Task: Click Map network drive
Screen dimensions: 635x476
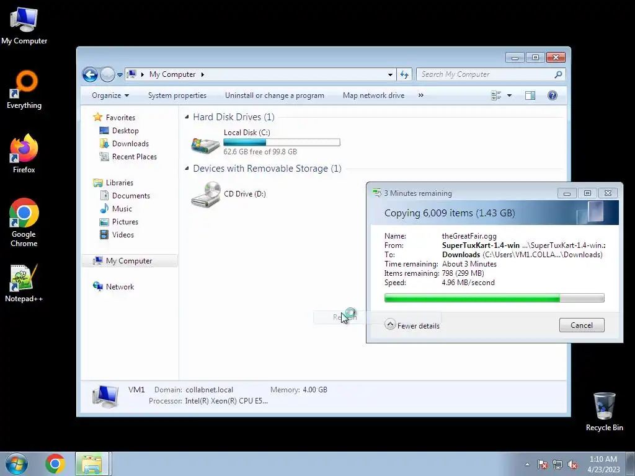Action: (x=373, y=95)
